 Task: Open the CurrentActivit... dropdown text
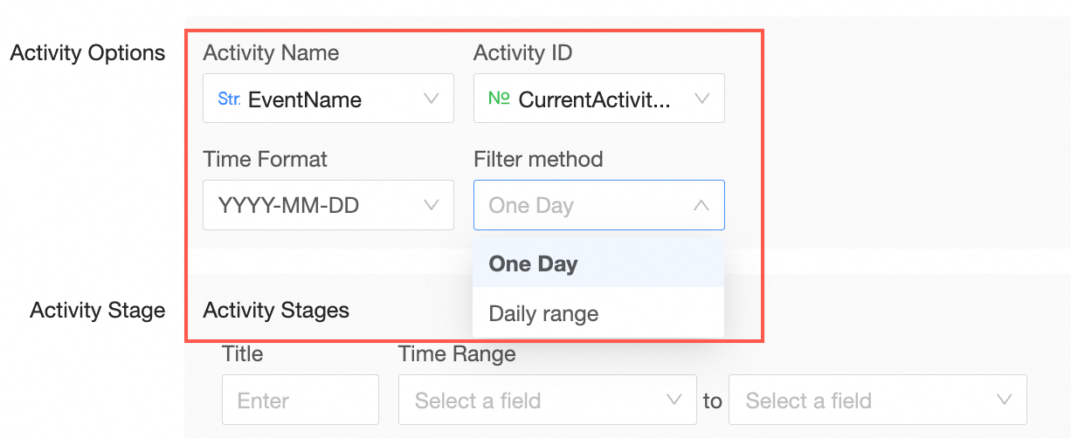click(595, 99)
